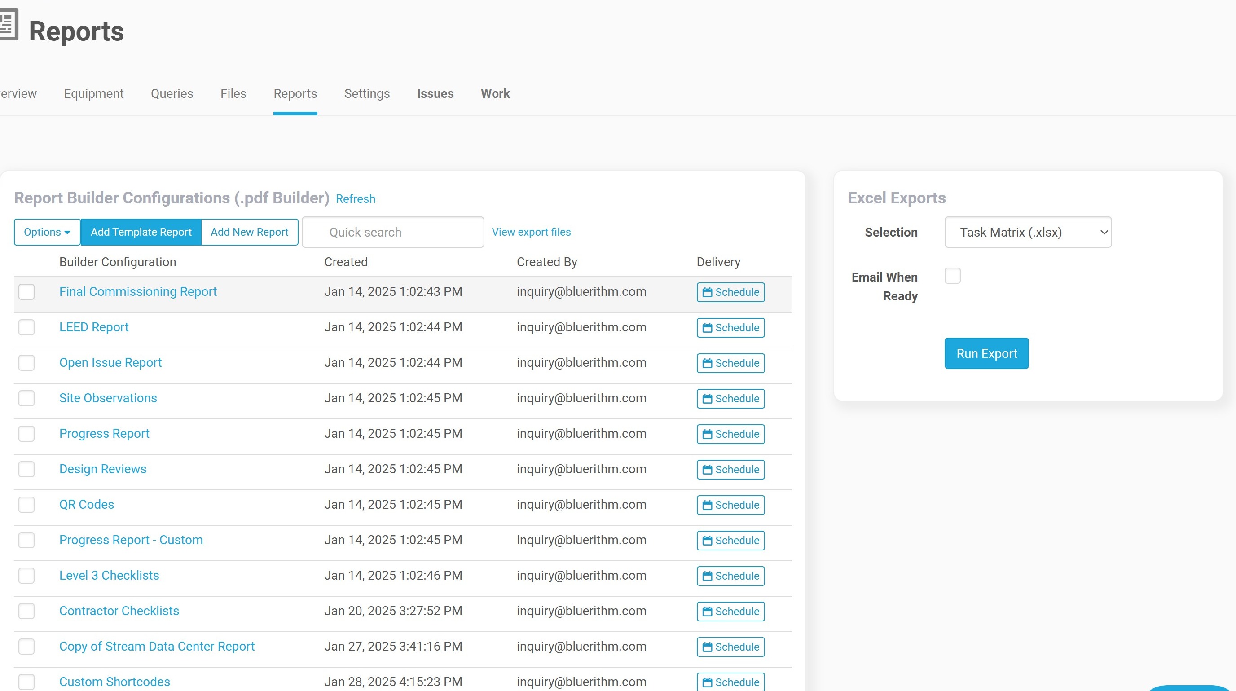Screen dimensions: 1236x691
Task: Open the Options dropdown menu
Action: pyautogui.click(x=47, y=232)
